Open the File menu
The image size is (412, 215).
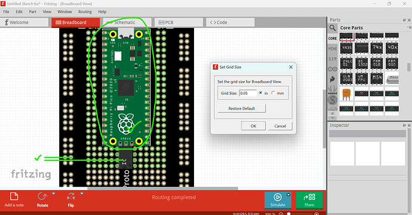[6, 12]
